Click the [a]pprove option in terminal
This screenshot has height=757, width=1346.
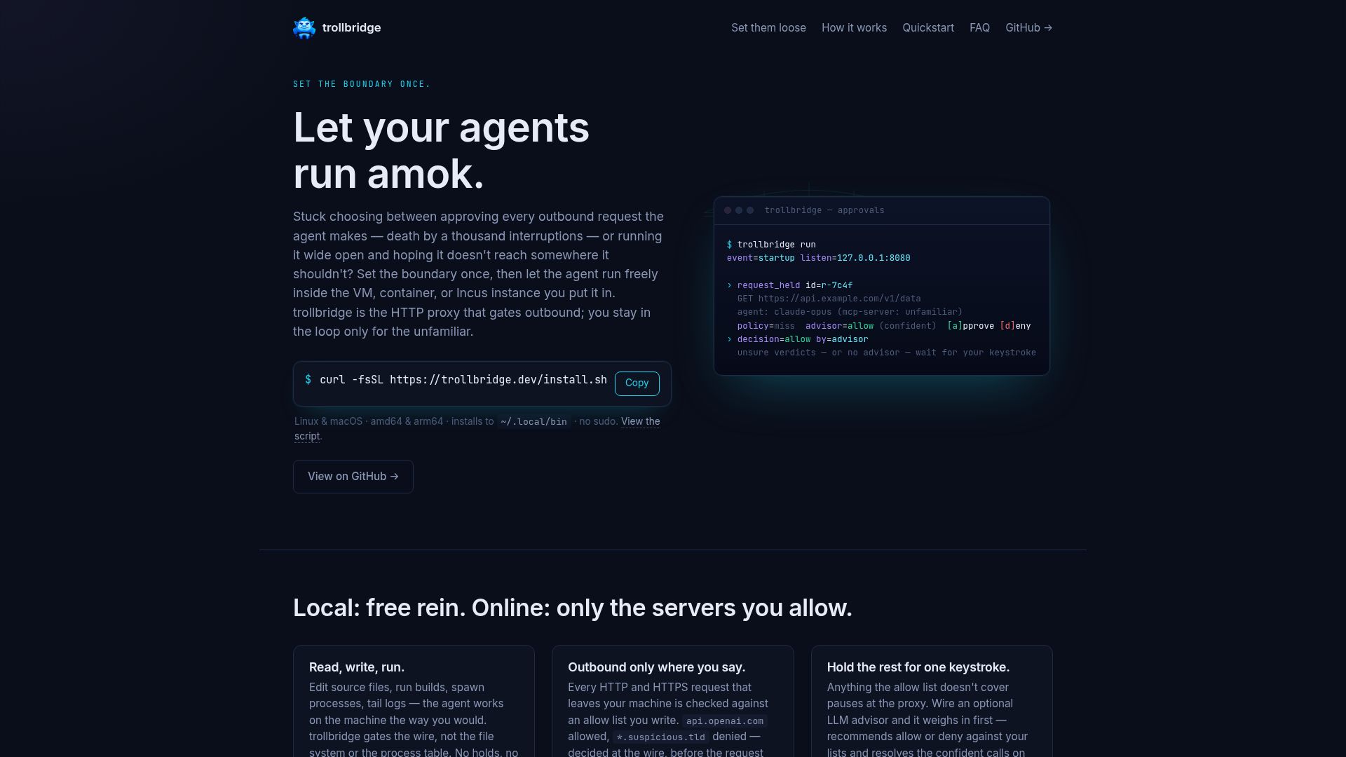click(x=970, y=326)
